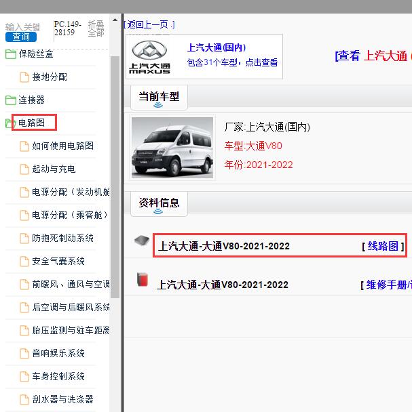Screen dimensions: 412x412
Task: Expand the 连接器 folder icon
Action: coord(11,100)
